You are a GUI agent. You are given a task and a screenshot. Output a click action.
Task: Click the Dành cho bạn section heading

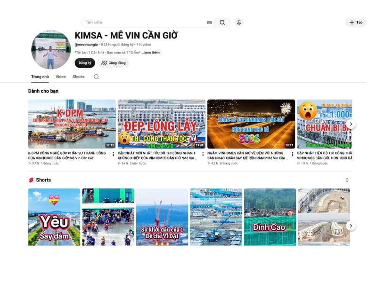pos(43,91)
